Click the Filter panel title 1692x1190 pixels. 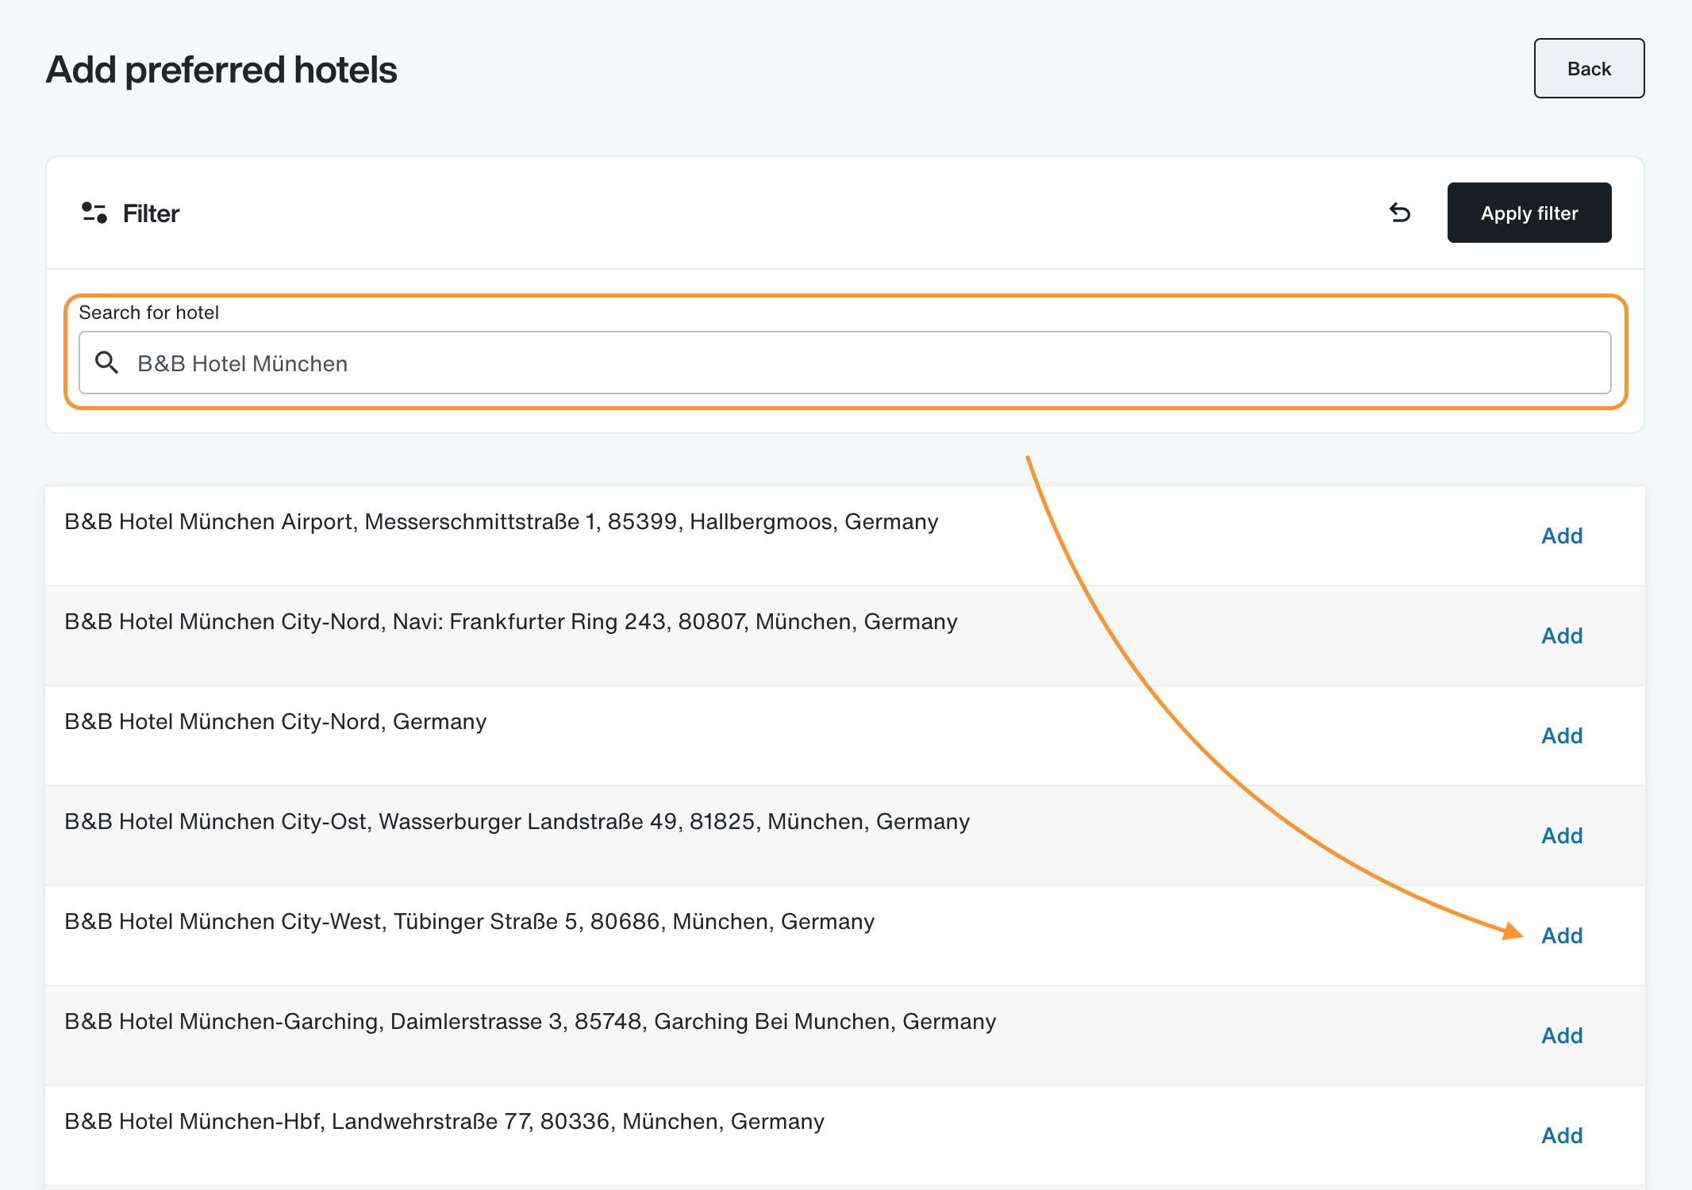click(151, 213)
